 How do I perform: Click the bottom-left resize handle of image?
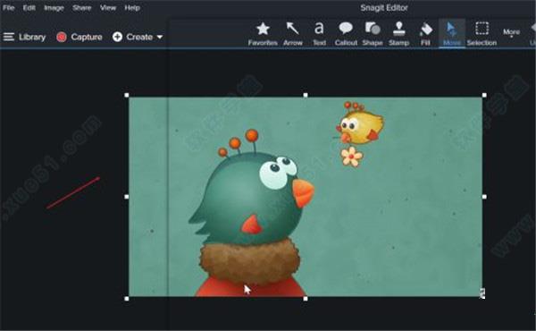[127, 299]
